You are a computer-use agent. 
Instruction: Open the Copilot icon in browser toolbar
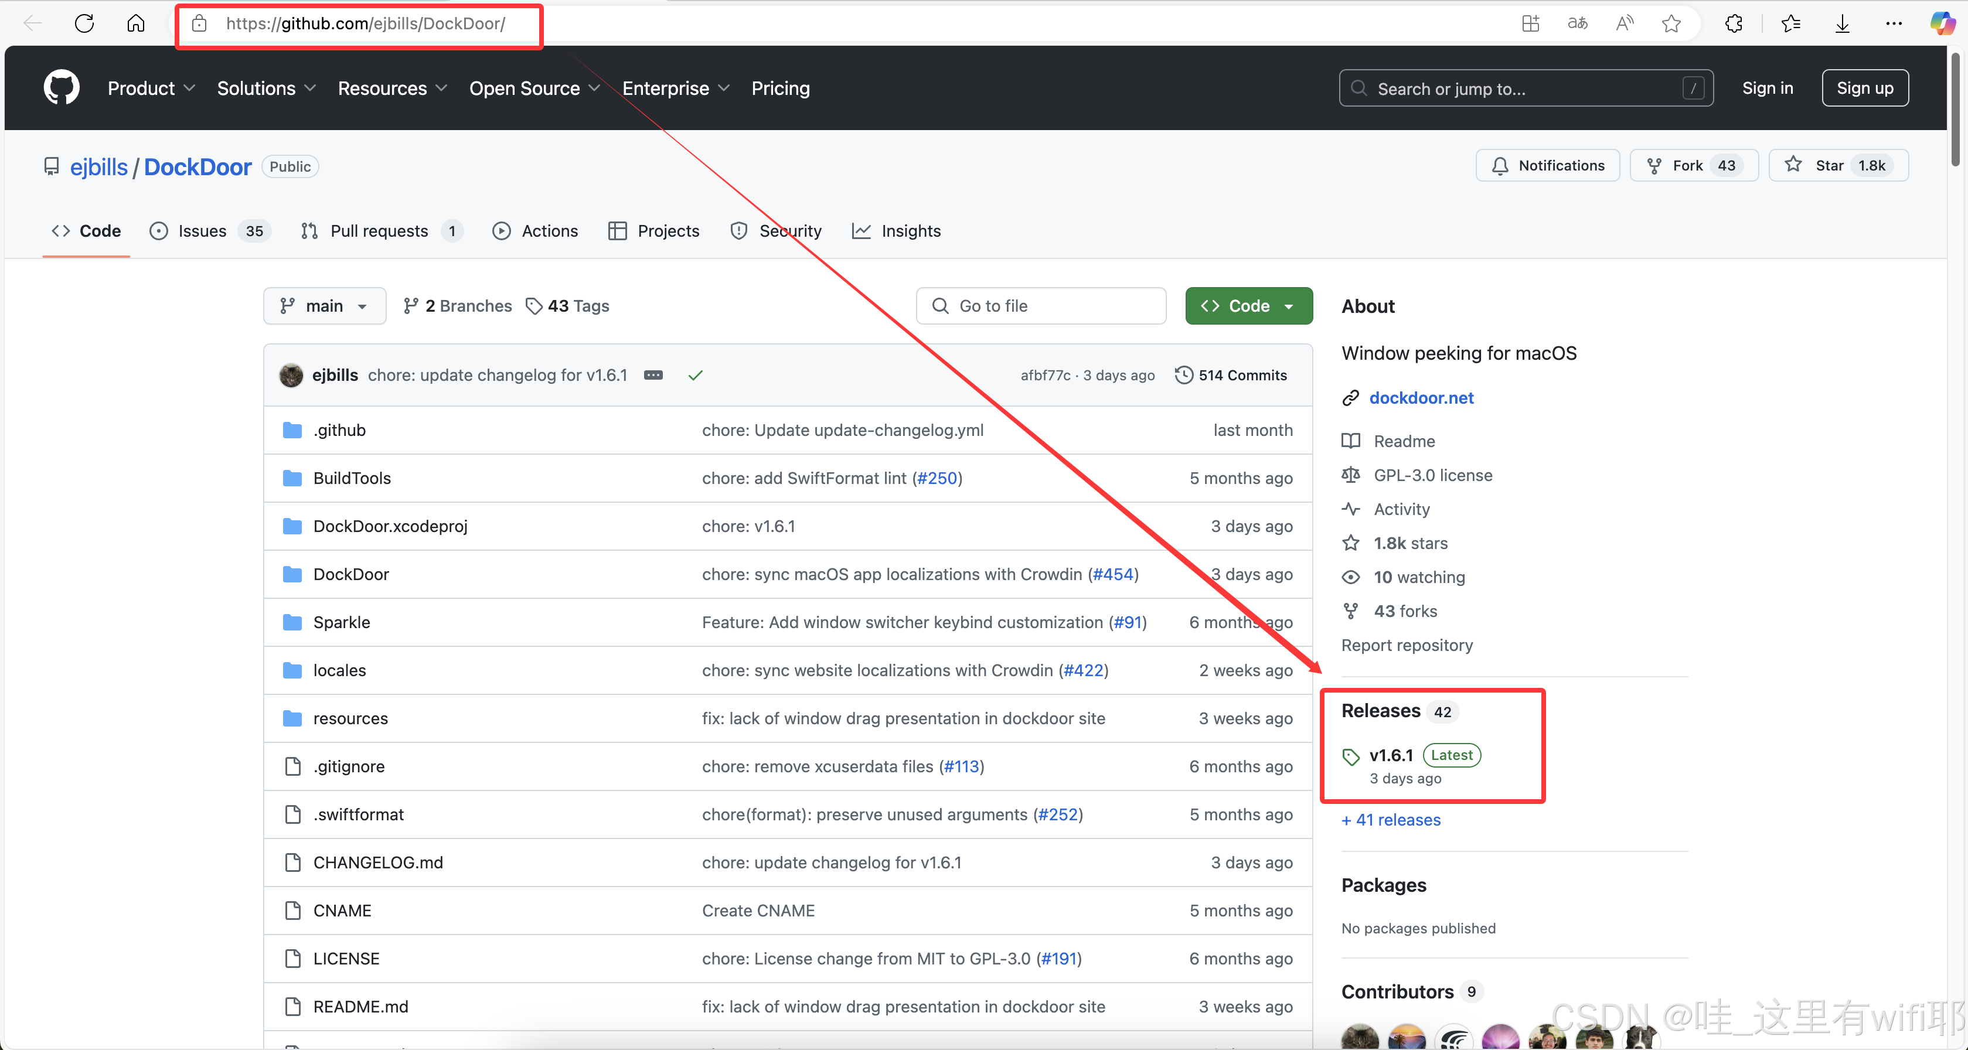click(1942, 23)
